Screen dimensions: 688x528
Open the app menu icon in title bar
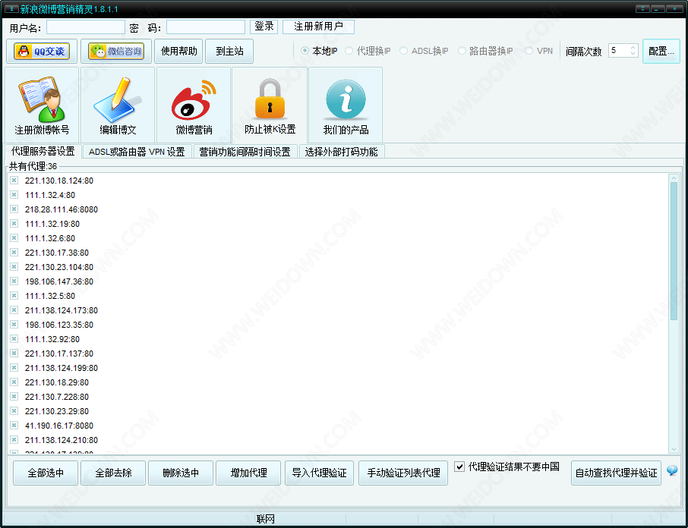(x=11, y=9)
